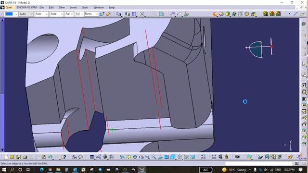Toggle the grid icon in top toolbar
The image size is (308, 173).
tap(134, 14)
